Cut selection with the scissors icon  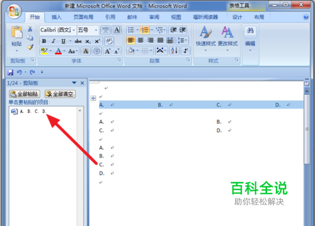(x=30, y=29)
